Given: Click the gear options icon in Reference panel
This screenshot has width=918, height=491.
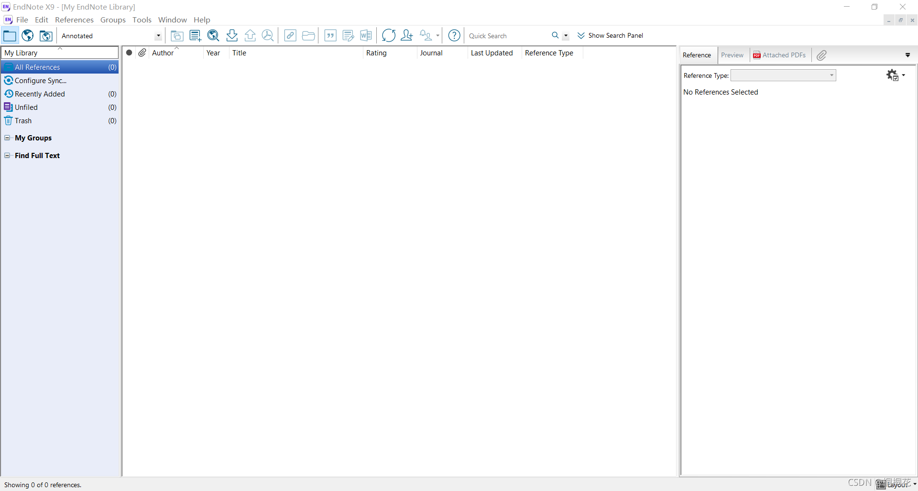Looking at the screenshot, I should pos(892,75).
